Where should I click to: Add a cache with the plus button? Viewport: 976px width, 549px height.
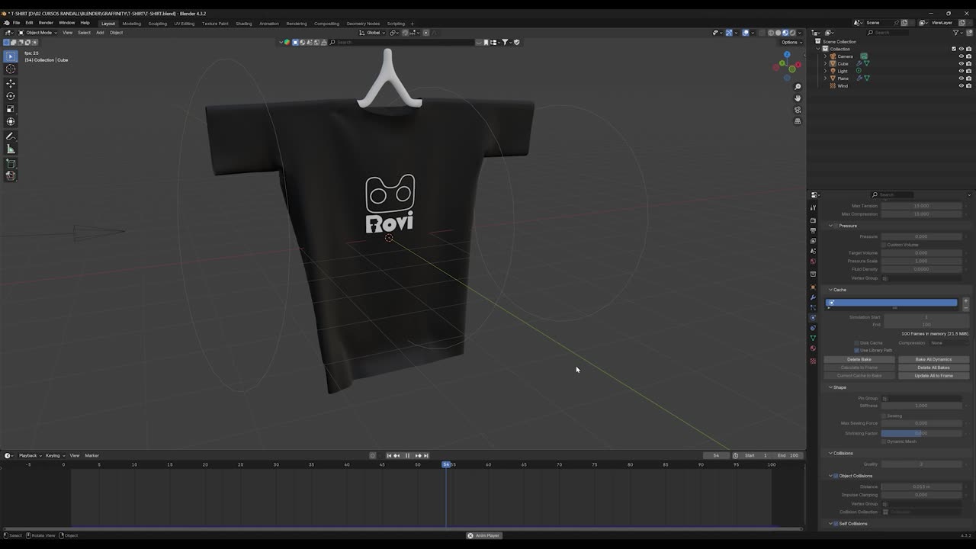965,300
